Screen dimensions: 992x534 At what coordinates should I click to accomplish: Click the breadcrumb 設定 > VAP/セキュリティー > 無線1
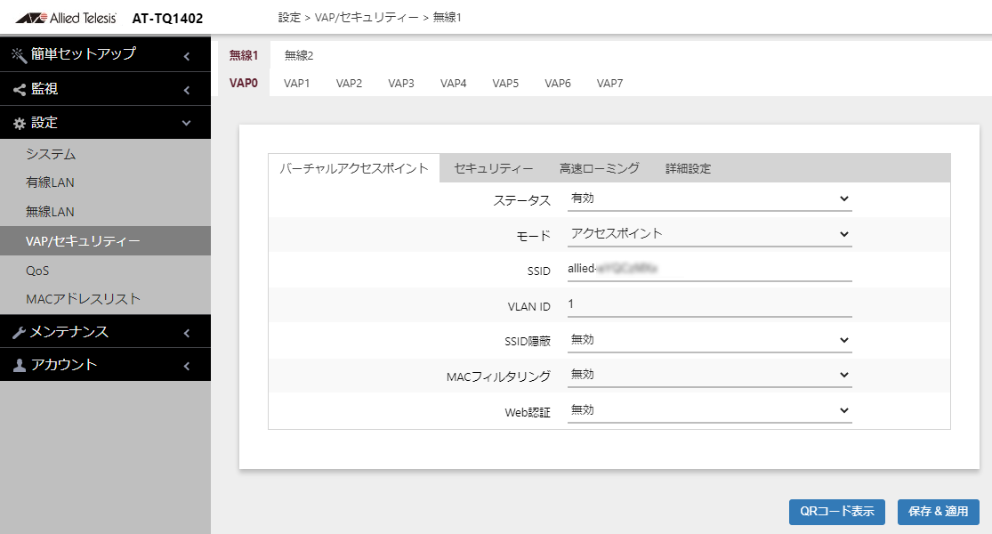point(369,18)
